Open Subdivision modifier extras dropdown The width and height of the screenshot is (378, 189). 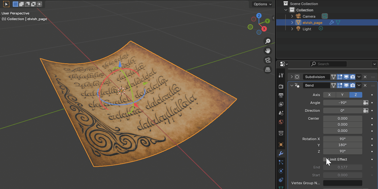[x=359, y=77]
